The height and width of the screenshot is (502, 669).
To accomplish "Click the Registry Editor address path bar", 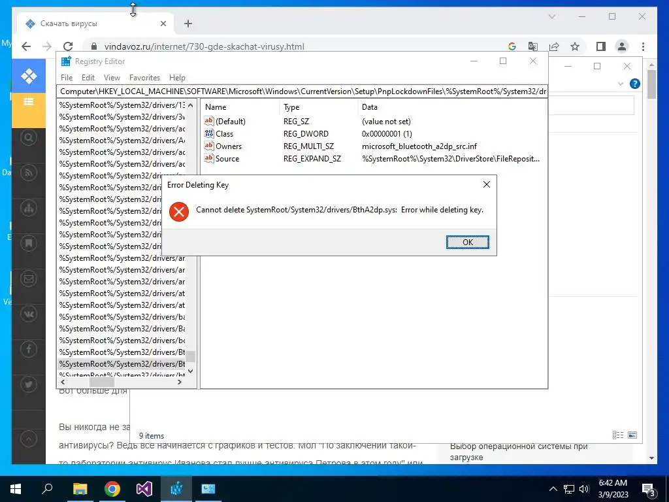I will (x=302, y=92).
